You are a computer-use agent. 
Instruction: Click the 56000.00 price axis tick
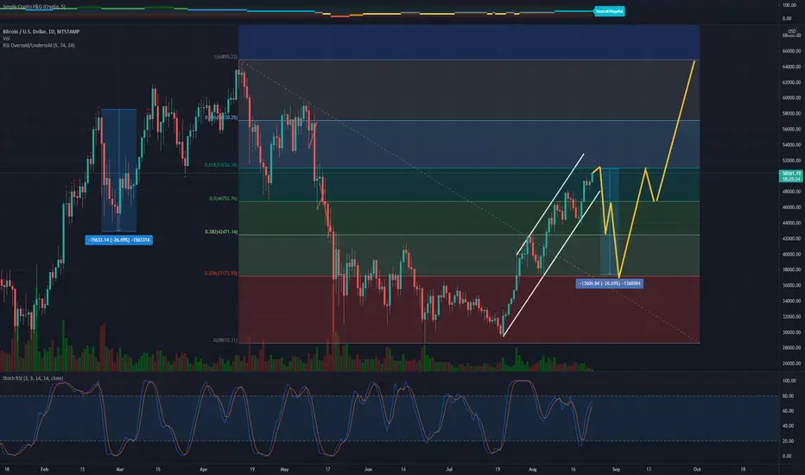tap(791, 130)
